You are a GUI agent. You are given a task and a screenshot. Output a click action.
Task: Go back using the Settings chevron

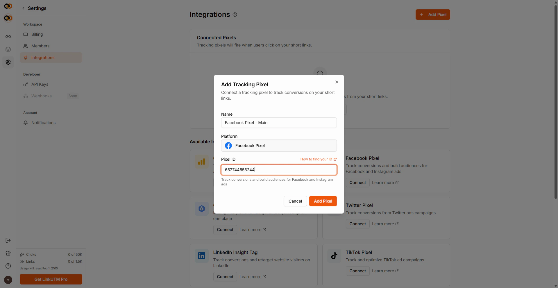click(x=23, y=8)
